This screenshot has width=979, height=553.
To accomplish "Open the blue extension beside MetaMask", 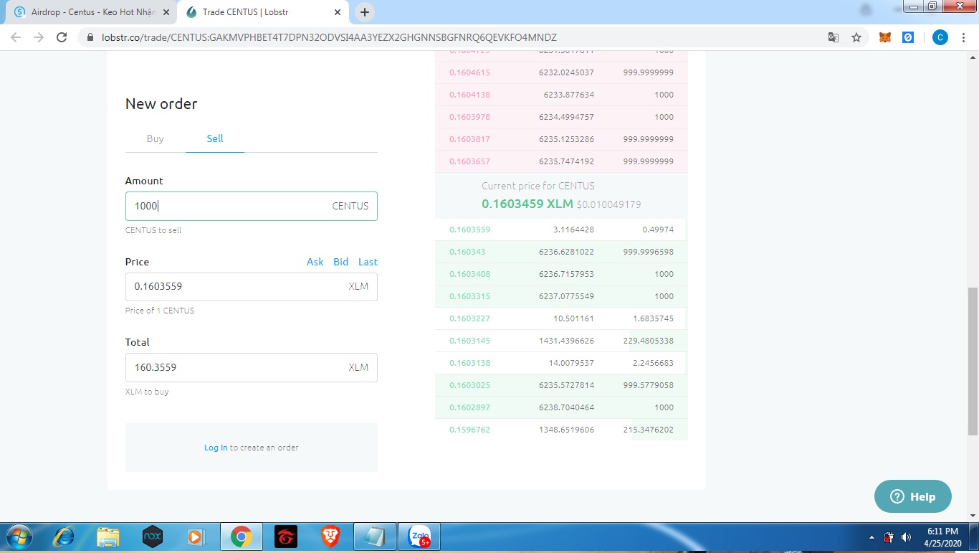I will 908,37.
